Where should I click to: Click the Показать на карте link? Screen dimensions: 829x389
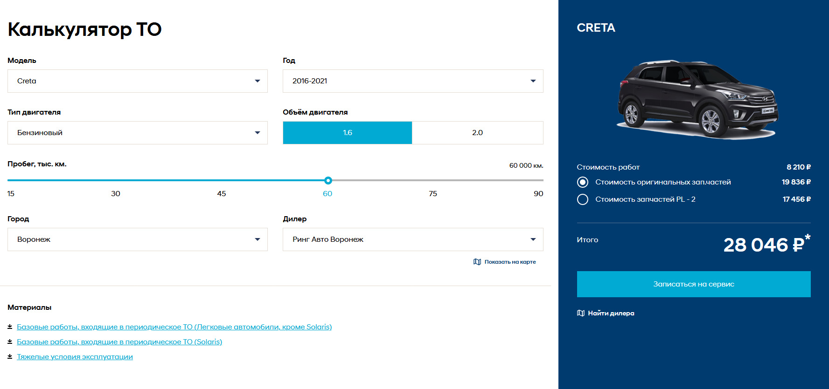(x=510, y=262)
